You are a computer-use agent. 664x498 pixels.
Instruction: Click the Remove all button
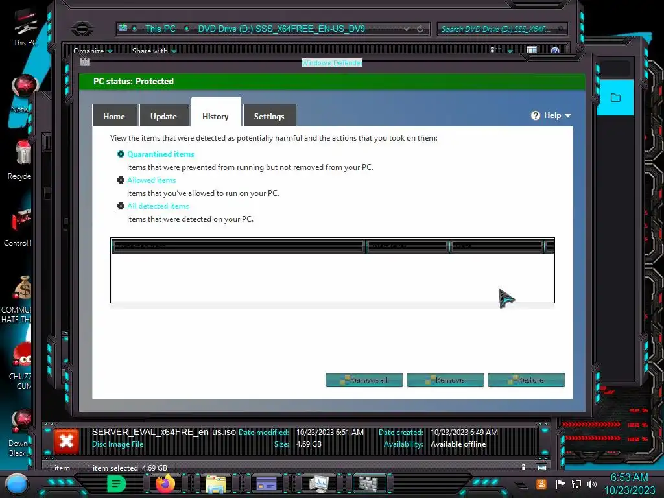pyautogui.click(x=364, y=380)
